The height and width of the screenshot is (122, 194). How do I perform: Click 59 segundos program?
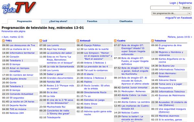(x=17, y=98)
